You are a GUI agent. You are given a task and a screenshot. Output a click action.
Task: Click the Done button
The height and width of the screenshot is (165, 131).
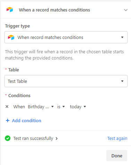click(x=117, y=156)
